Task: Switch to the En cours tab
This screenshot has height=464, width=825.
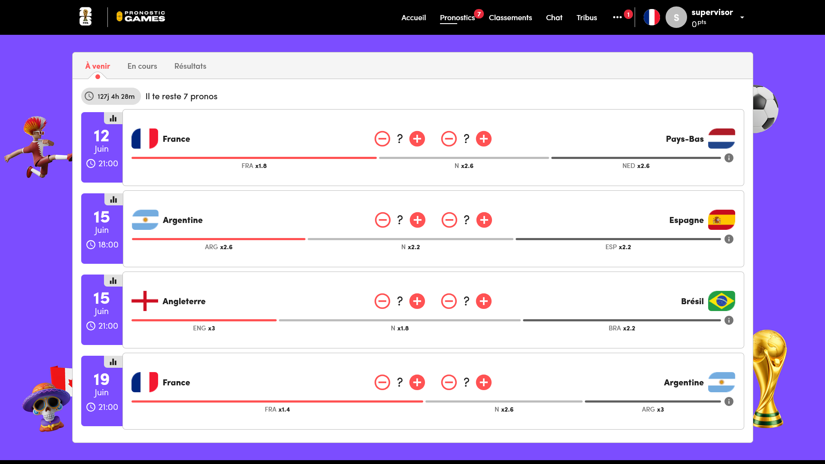Action: click(142, 66)
